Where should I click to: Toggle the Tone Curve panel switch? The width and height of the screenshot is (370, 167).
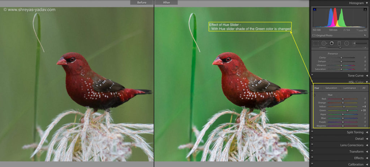pyautogui.click(x=312, y=74)
